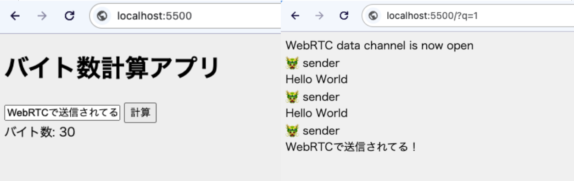The image size is (574, 181).
Task: Click the WebRTC data channel is now open message
Action: point(379,46)
